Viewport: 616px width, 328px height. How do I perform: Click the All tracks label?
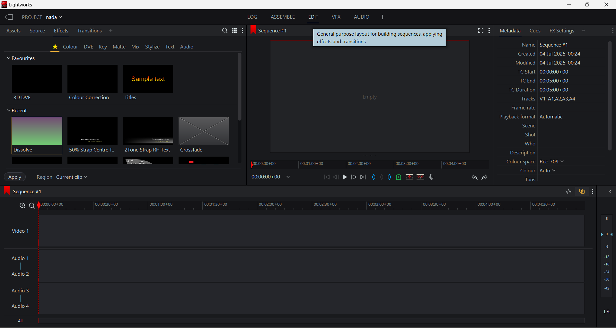[x=20, y=321]
